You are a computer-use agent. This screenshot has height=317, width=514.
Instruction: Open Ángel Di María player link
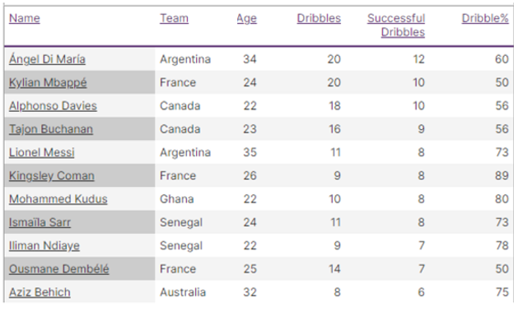point(47,59)
